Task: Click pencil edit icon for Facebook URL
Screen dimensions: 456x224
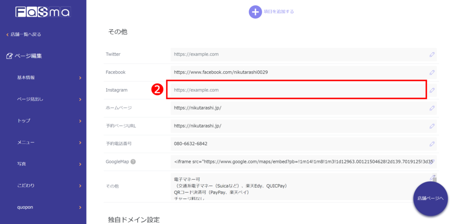Action: point(432,72)
